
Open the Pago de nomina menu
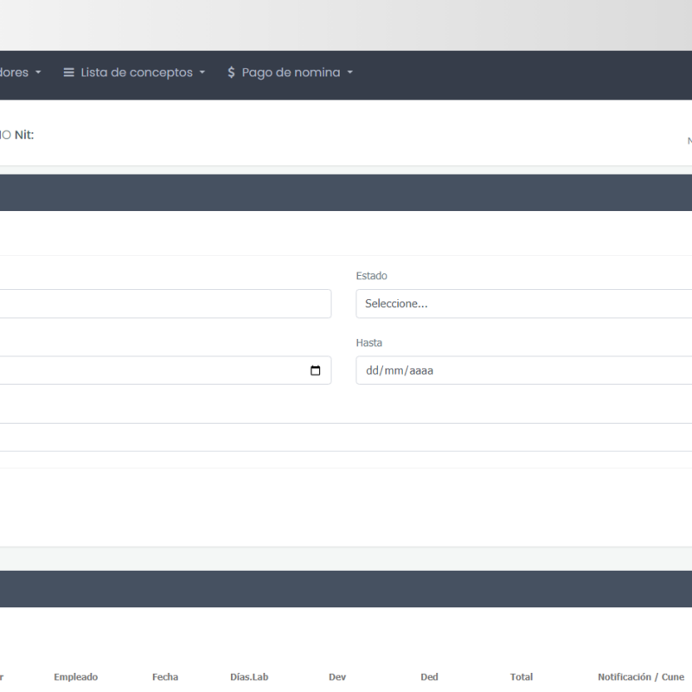pos(291,73)
